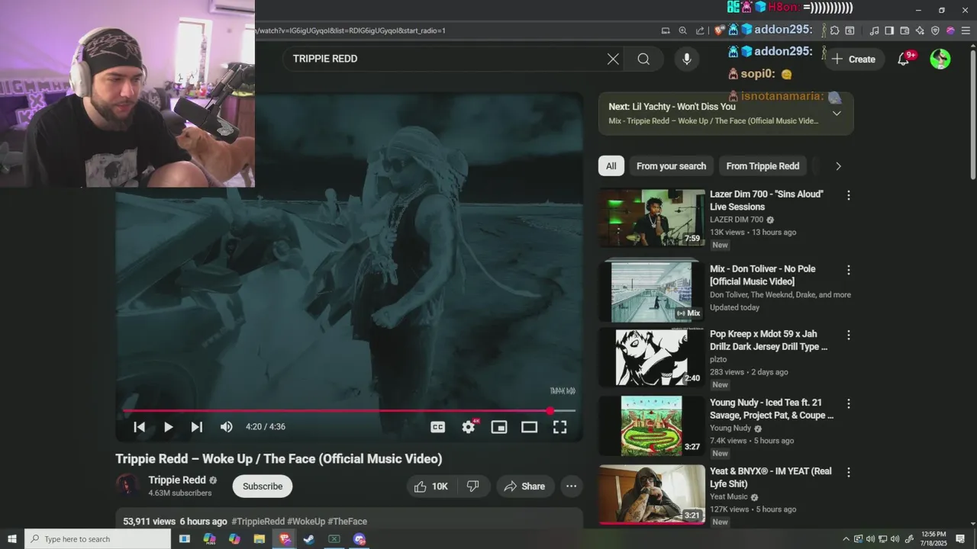Open Brave Wallet toolbar icon
Image resolution: width=977 pixels, height=549 pixels.
click(x=905, y=30)
